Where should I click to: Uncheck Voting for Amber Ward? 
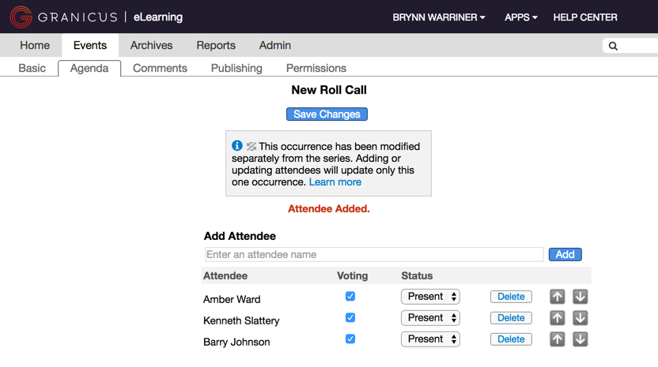[350, 297]
